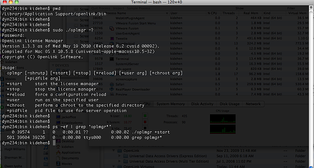Open the System Memory tab
The image size is (314, 168).
coord(170,104)
